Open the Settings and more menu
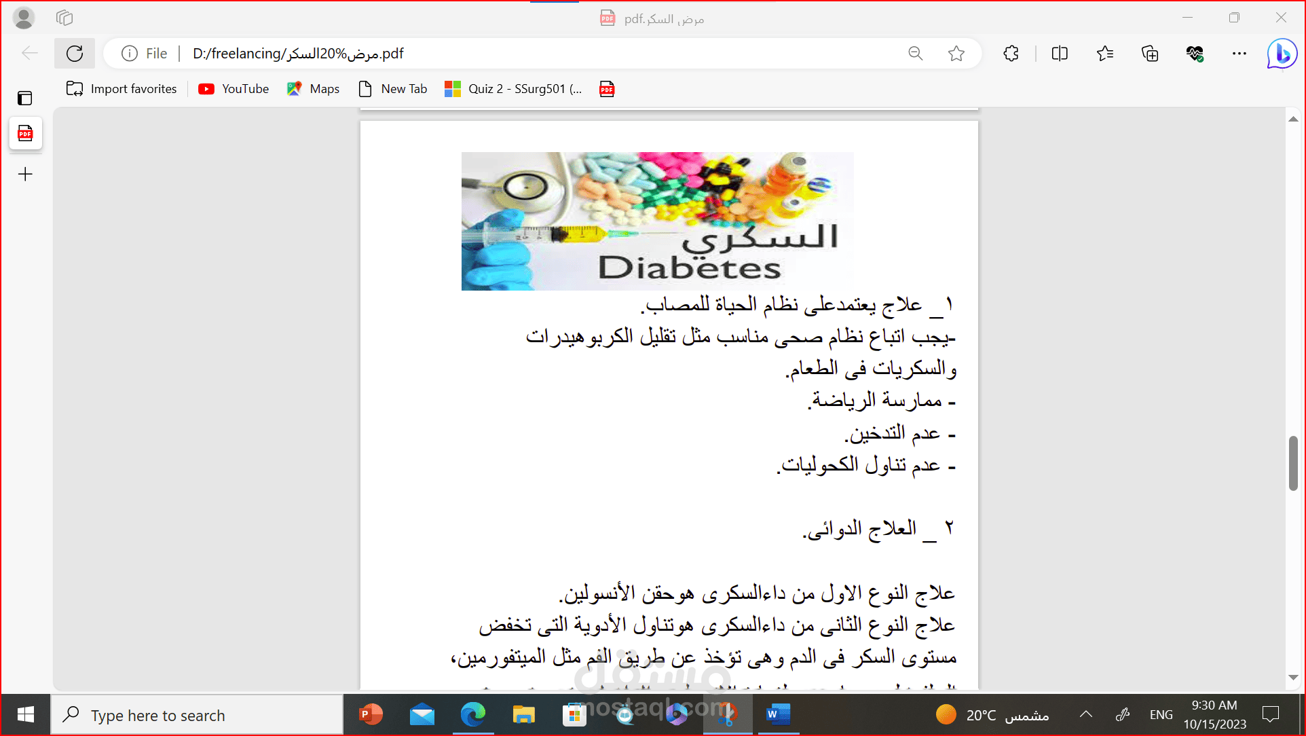The image size is (1306, 736). click(x=1239, y=54)
